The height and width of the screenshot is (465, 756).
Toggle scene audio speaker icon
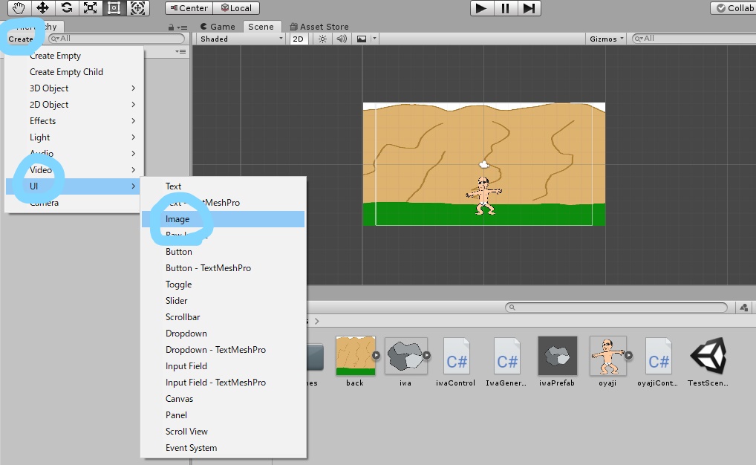(342, 39)
